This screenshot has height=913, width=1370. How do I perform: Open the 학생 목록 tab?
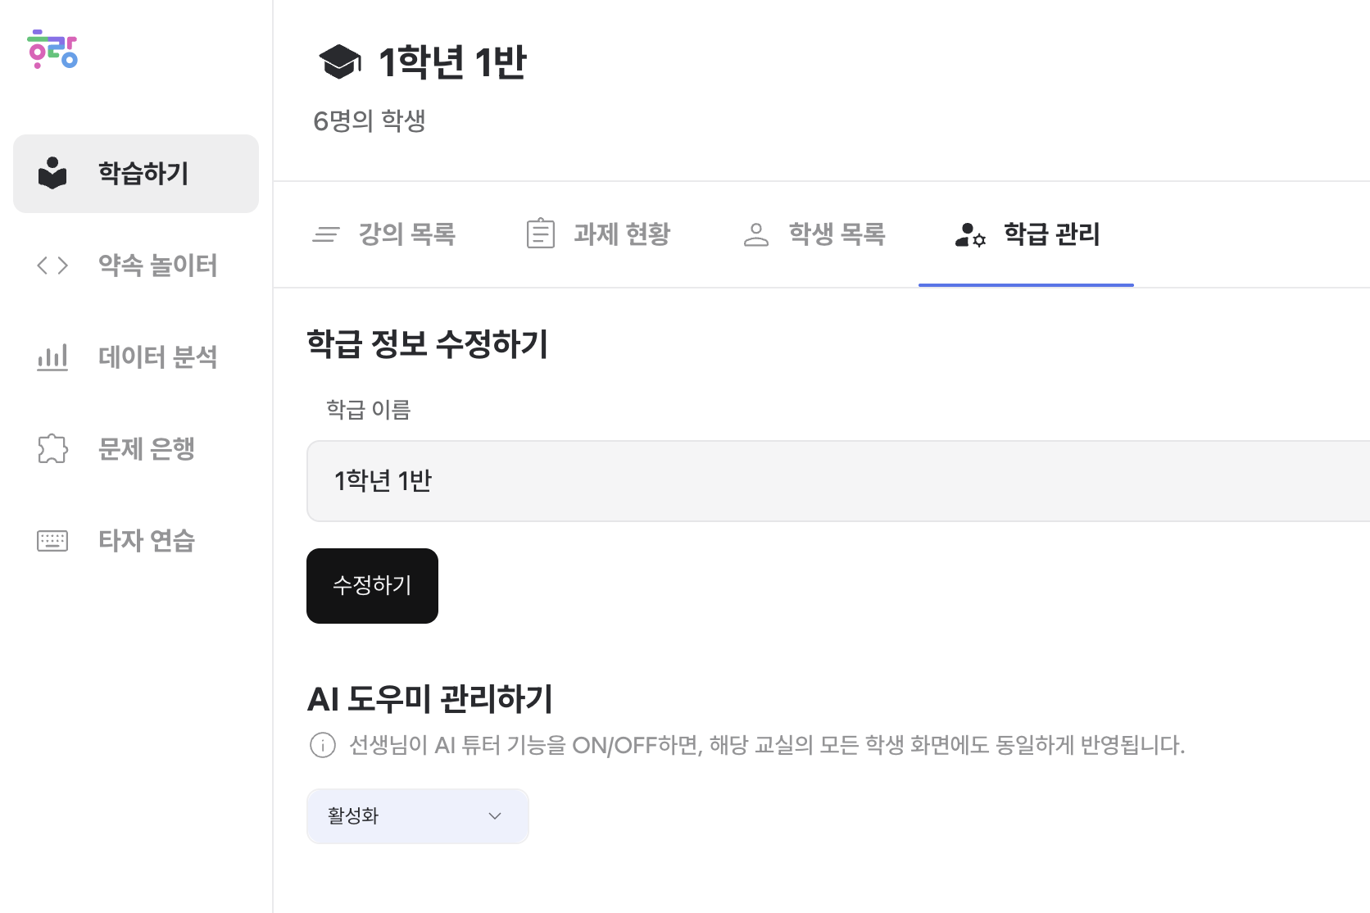coord(837,234)
